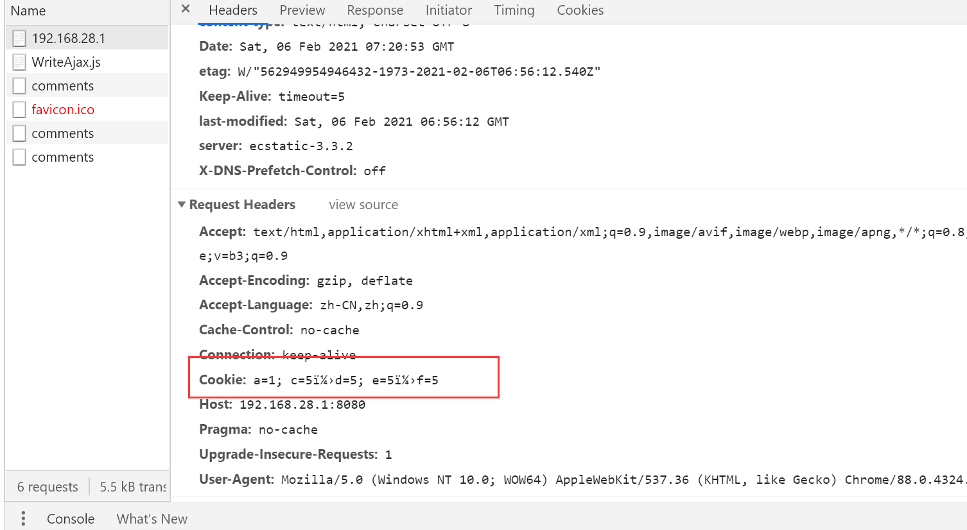Click the third comments request icon
This screenshot has width=967, height=530.
[19, 157]
